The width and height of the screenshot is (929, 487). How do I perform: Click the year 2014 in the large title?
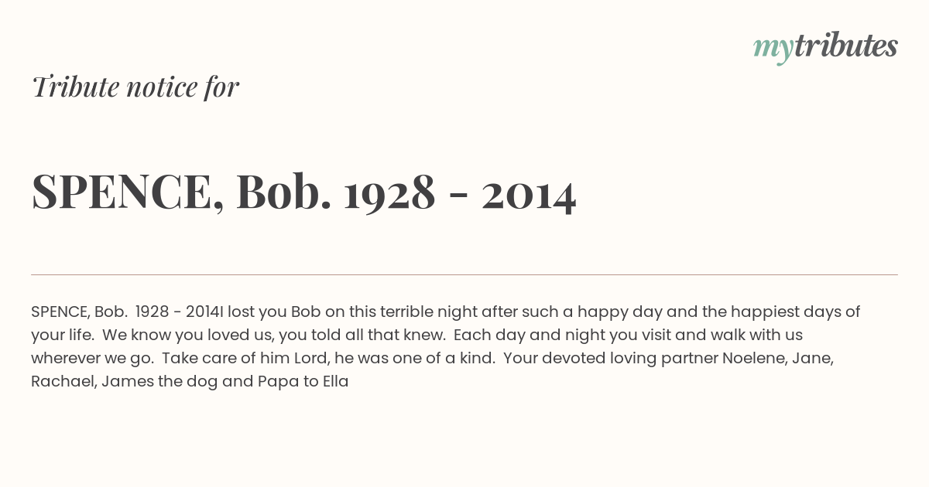pyautogui.click(x=529, y=193)
